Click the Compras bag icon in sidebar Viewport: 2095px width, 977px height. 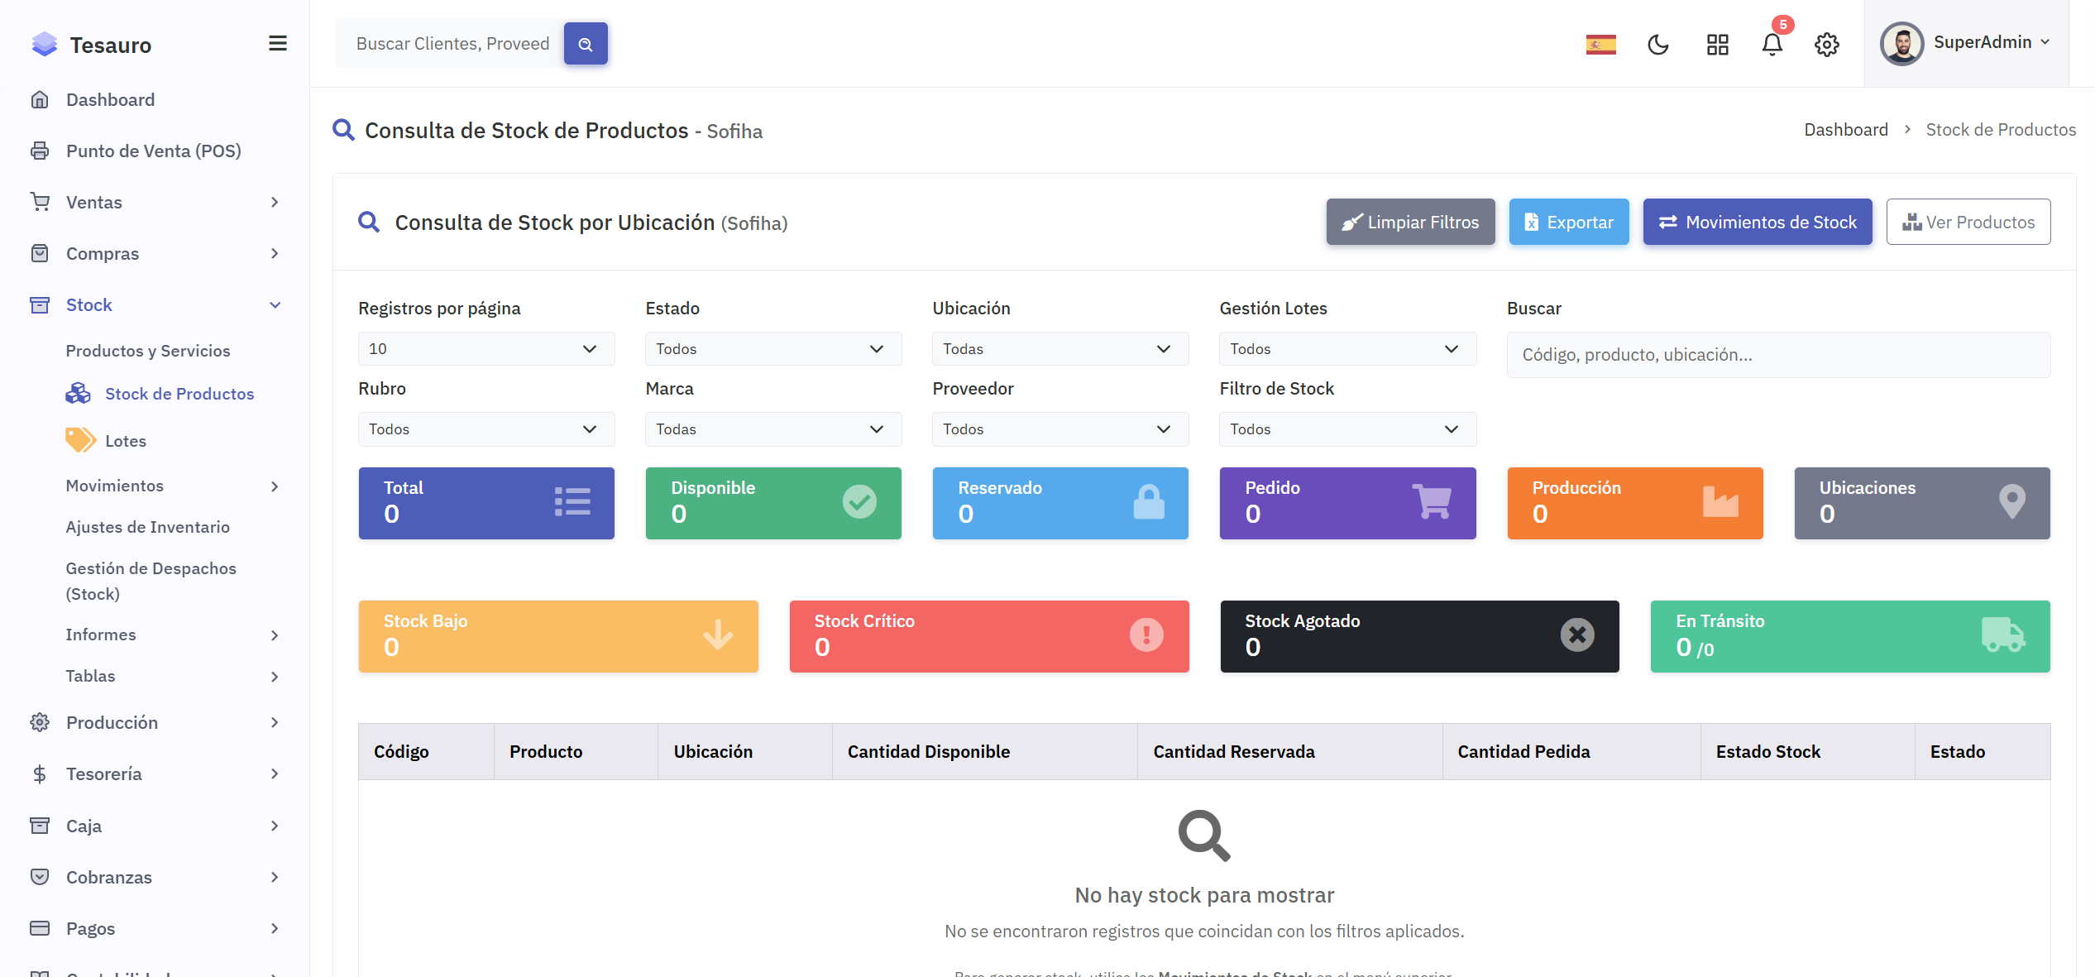point(40,253)
